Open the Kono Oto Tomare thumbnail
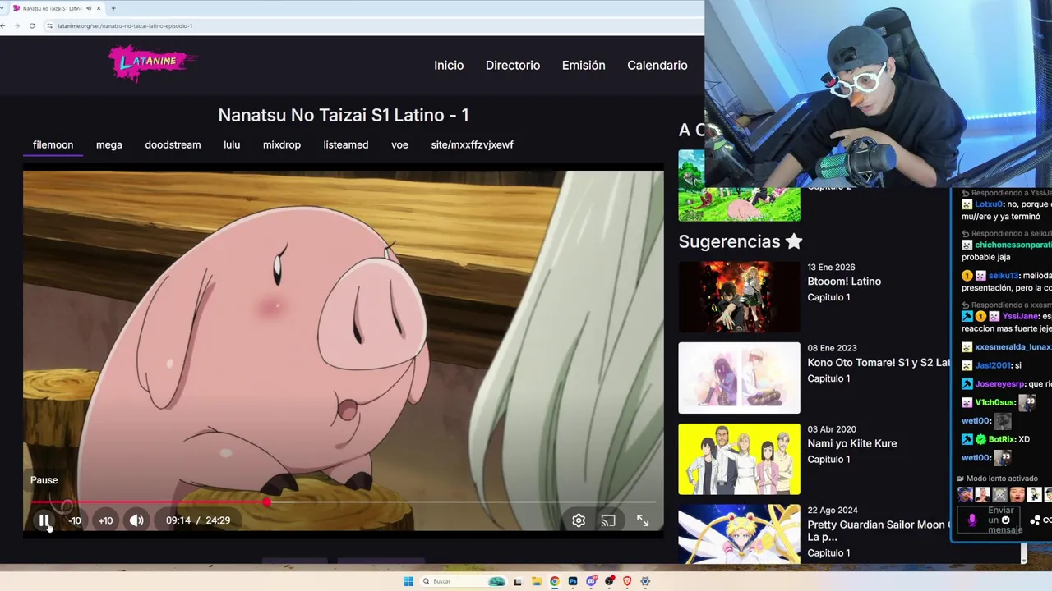 (739, 378)
